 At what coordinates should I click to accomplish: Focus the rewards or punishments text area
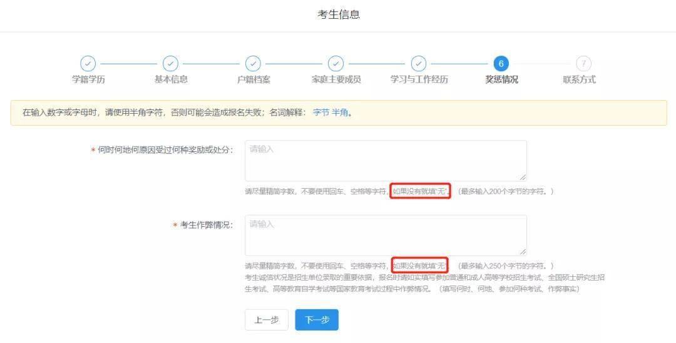(385, 161)
